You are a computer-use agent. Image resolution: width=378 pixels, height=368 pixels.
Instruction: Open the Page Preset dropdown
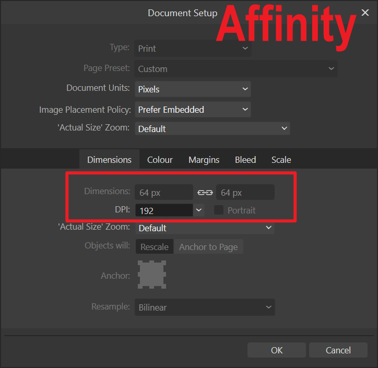236,69
